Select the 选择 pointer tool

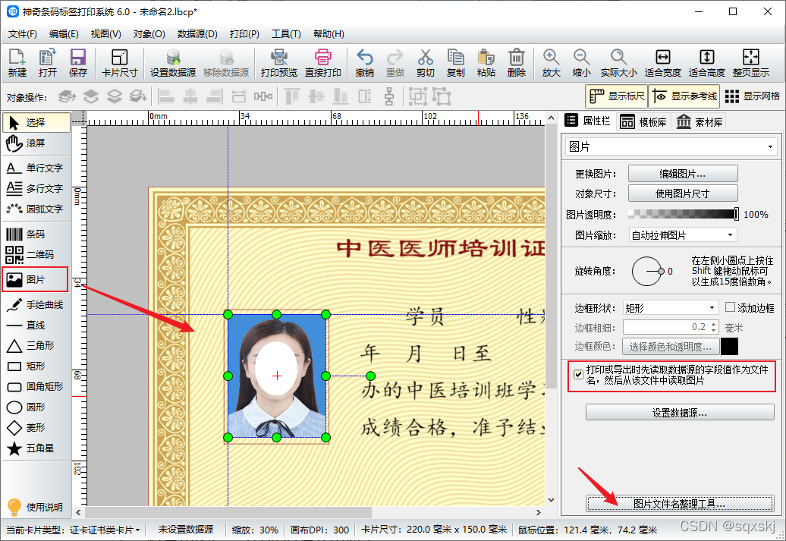tap(36, 122)
